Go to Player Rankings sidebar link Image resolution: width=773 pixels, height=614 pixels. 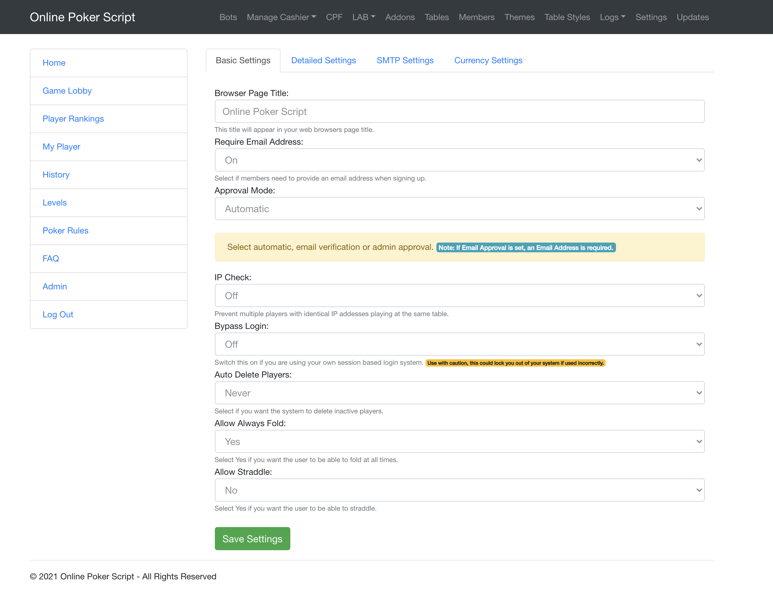point(73,119)
